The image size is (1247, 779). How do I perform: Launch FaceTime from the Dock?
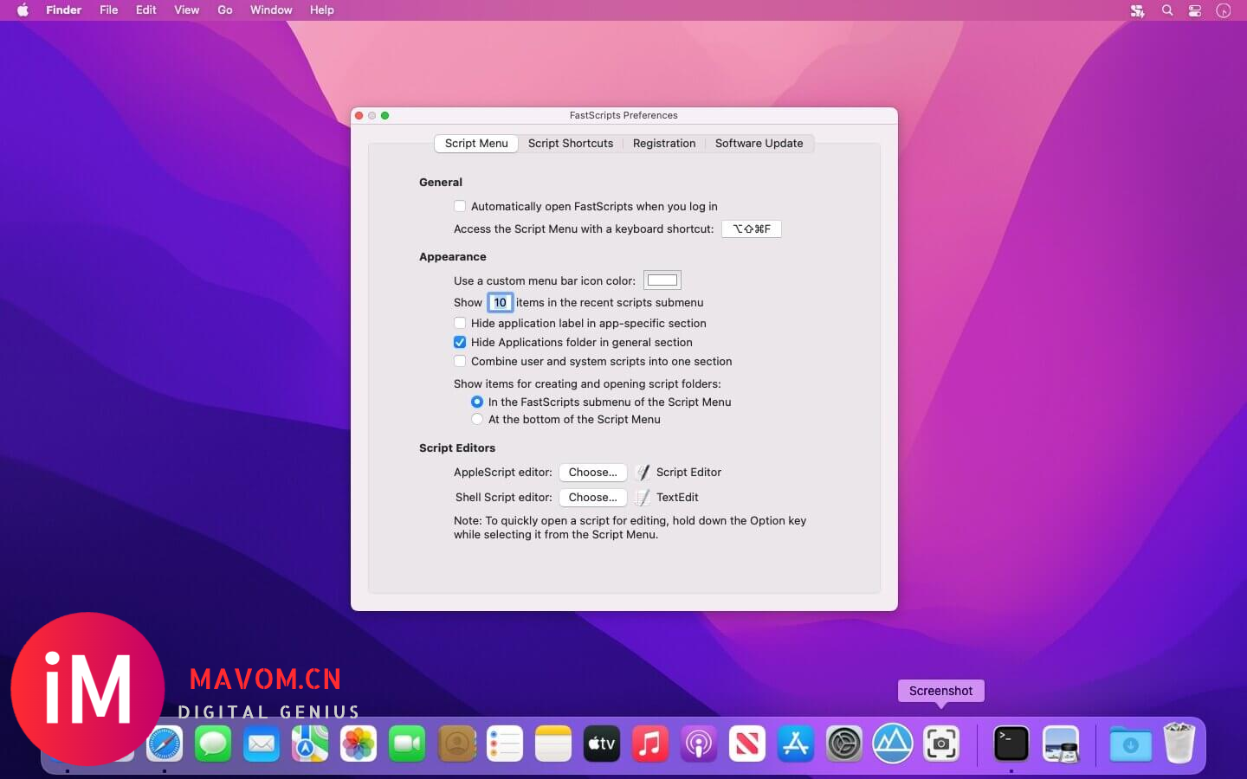(407, 744)
